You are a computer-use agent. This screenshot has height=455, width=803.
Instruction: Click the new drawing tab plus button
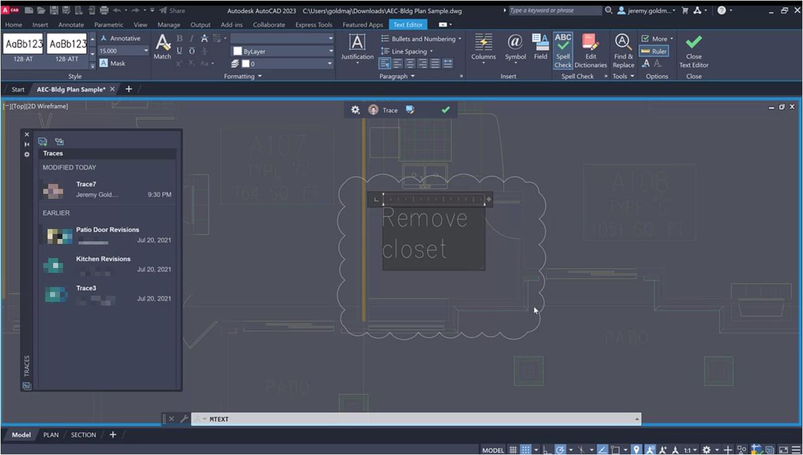click(129, 89)
